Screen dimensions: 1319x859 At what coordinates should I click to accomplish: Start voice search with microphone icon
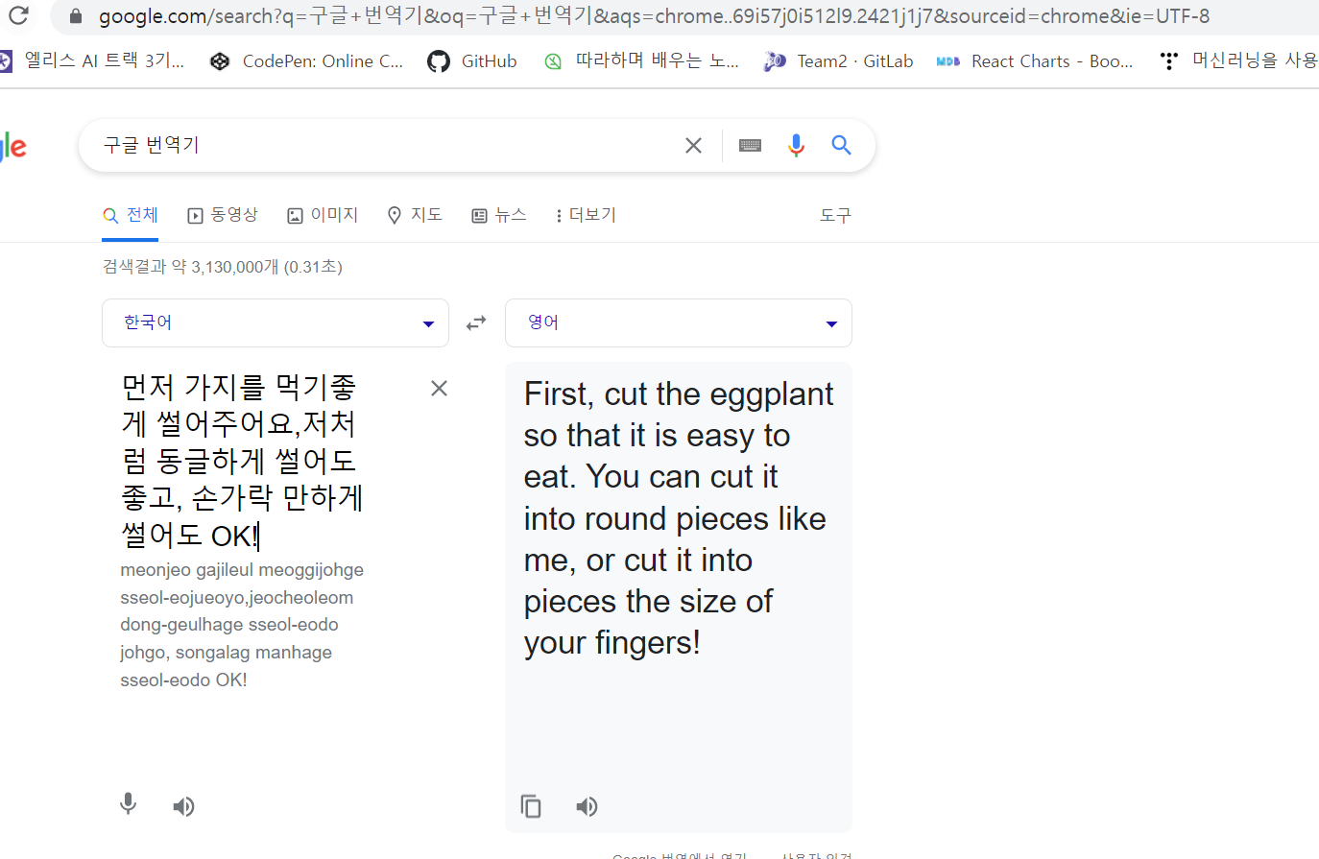(x=796, y=145)
